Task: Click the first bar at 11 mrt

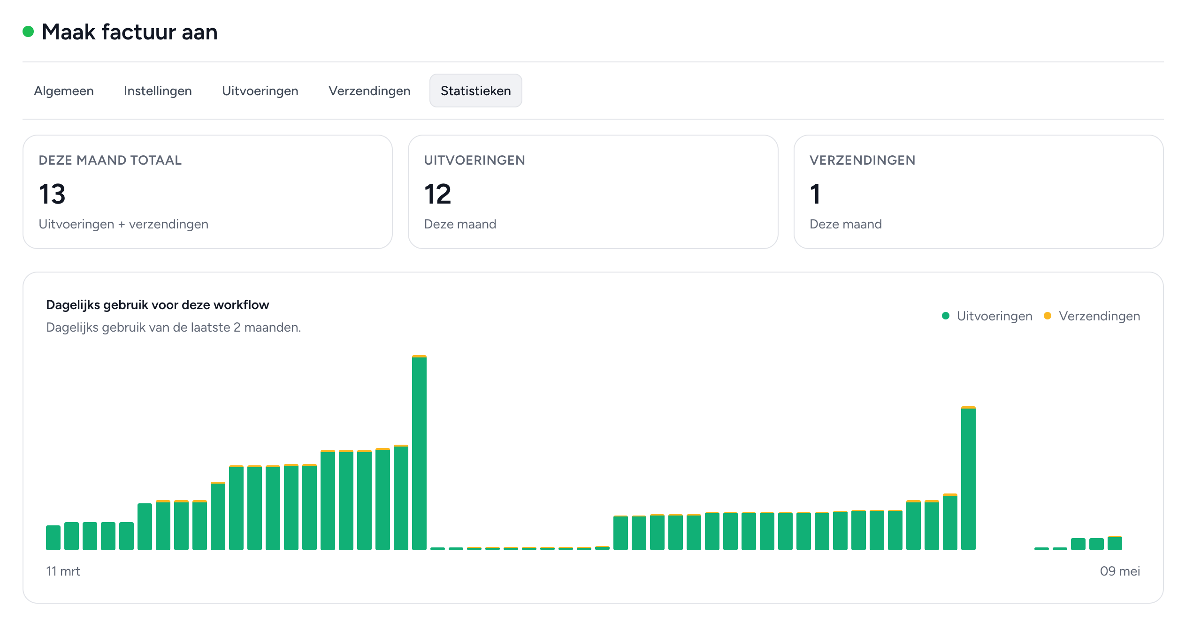Action: [53, 538]
